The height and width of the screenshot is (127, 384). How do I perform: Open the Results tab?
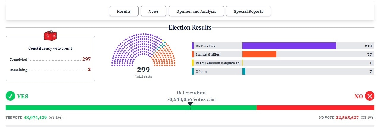[x=124, y=11]
